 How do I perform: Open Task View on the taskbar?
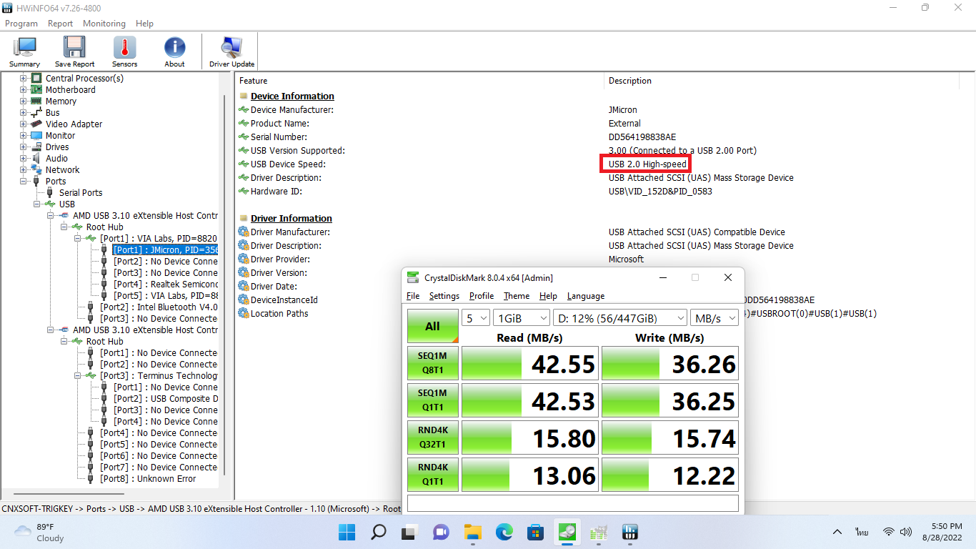click(409, 532)
